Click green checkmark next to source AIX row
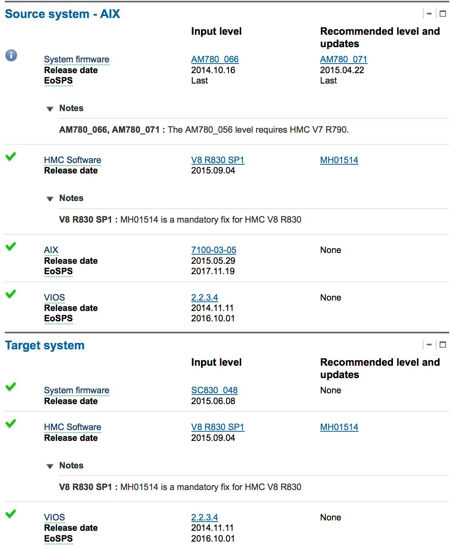 11,246
